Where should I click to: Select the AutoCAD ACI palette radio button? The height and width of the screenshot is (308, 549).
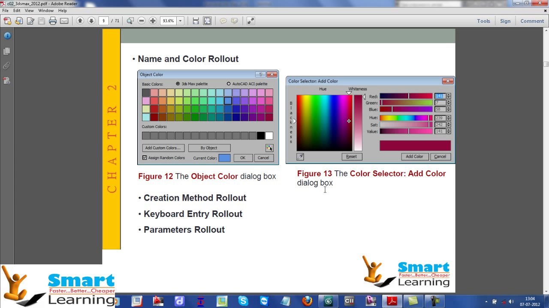(229, 84)
